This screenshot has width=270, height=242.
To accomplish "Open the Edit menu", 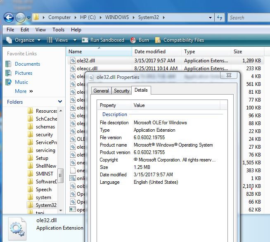I will pyautogui.click(x=25, y=30).
